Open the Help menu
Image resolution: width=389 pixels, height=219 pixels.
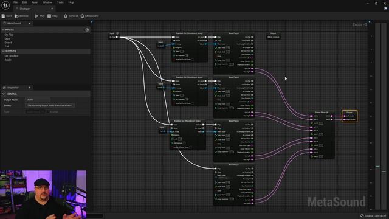coord(71,2)
